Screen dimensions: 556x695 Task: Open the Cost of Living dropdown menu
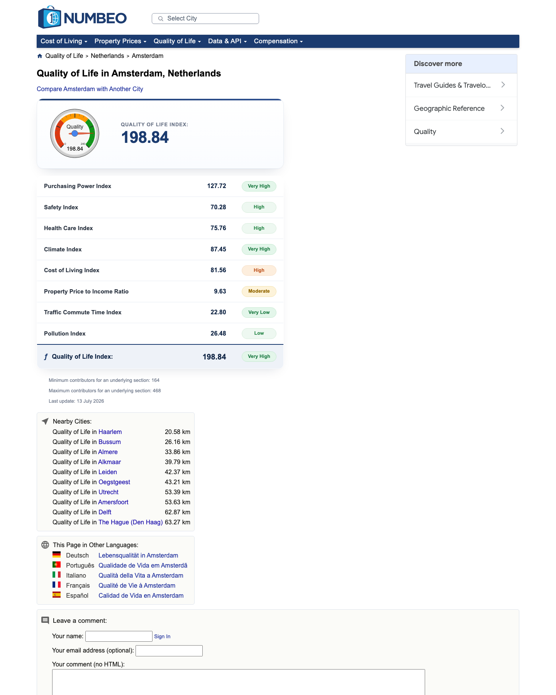64,41
